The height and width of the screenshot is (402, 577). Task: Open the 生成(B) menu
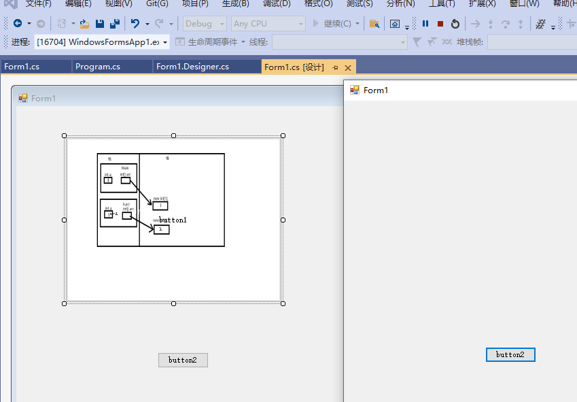click(x=236, y=3)
